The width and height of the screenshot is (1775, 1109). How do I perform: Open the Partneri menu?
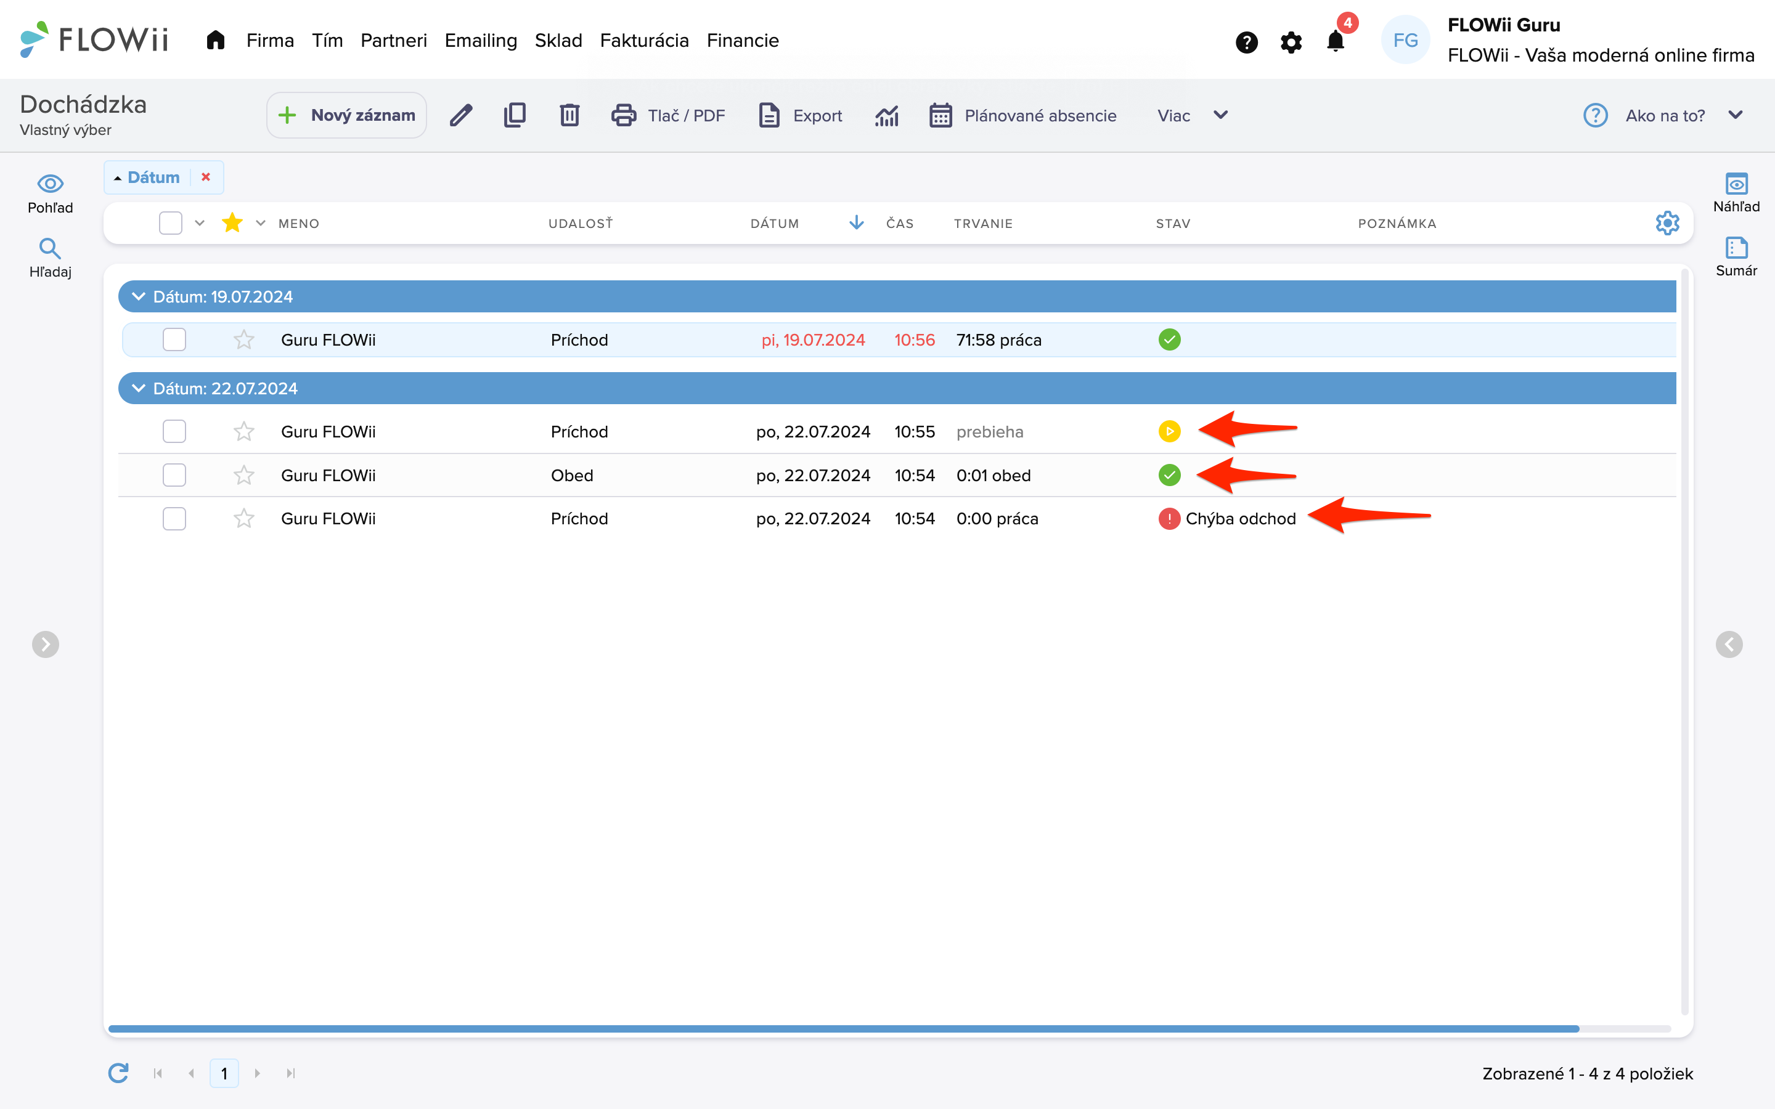point(393,40)
